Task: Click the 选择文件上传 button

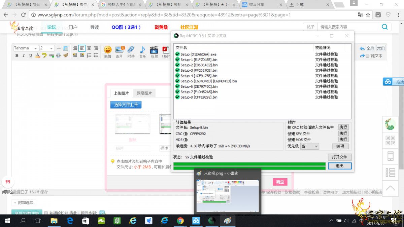Action: coord(126,105)
